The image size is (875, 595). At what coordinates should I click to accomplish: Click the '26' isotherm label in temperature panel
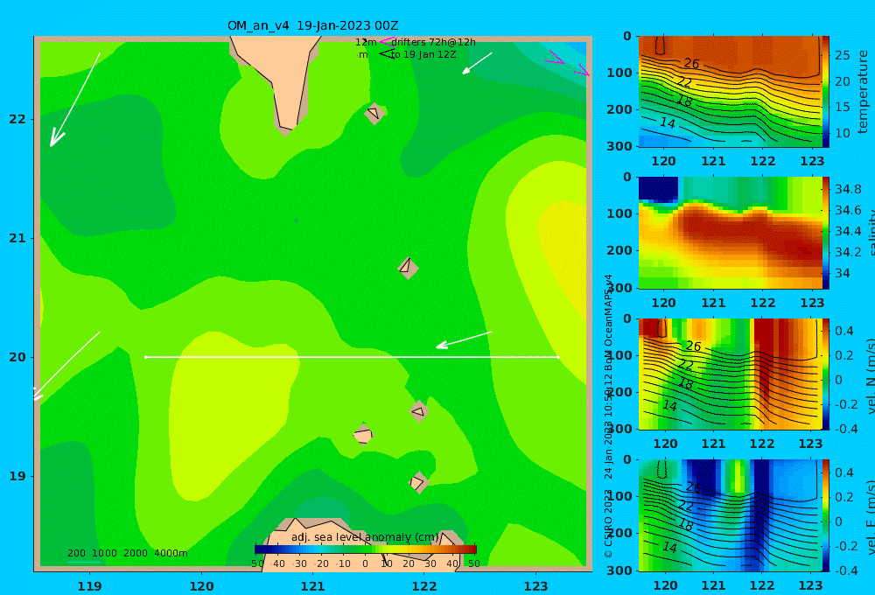tap(691, 64)
